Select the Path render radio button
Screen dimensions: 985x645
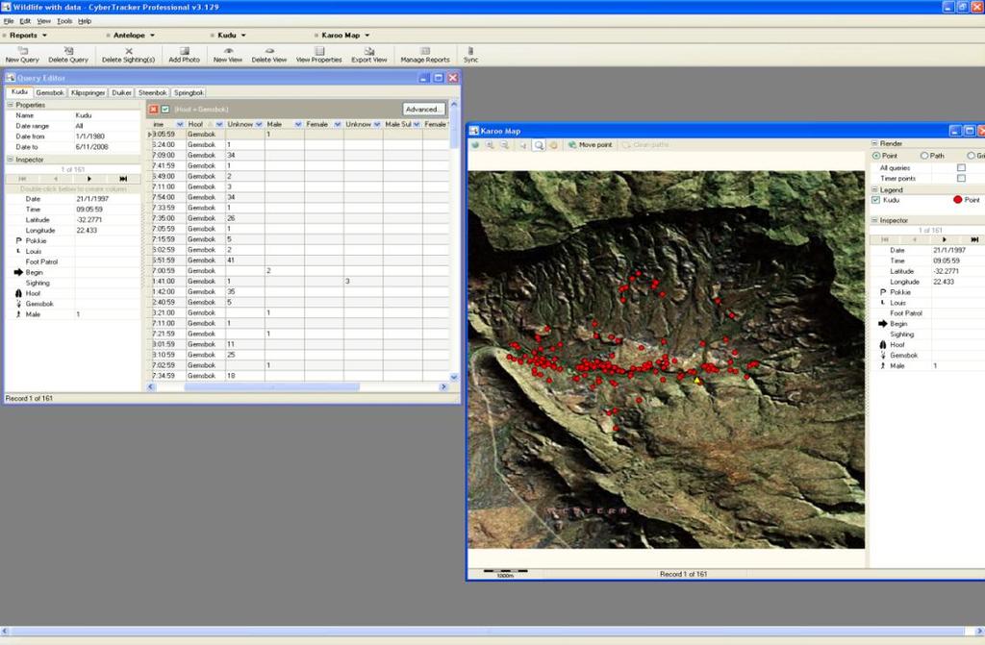(x=924, y=156)
